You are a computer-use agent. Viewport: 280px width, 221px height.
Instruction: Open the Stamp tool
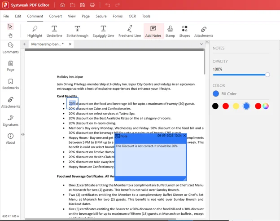click(170, 31)
